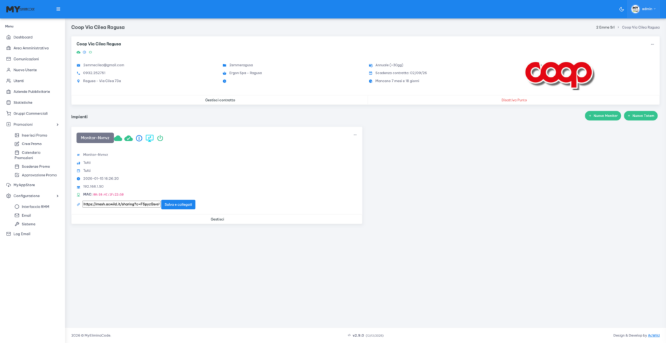Screen dimensions: 666x343
Task: Click the Sistema wrench icon
Action: [17, 224]
